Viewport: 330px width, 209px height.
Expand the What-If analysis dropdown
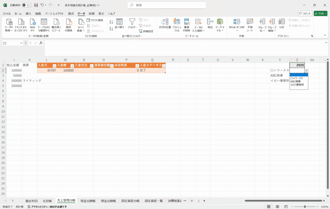(x=237, y=31)
